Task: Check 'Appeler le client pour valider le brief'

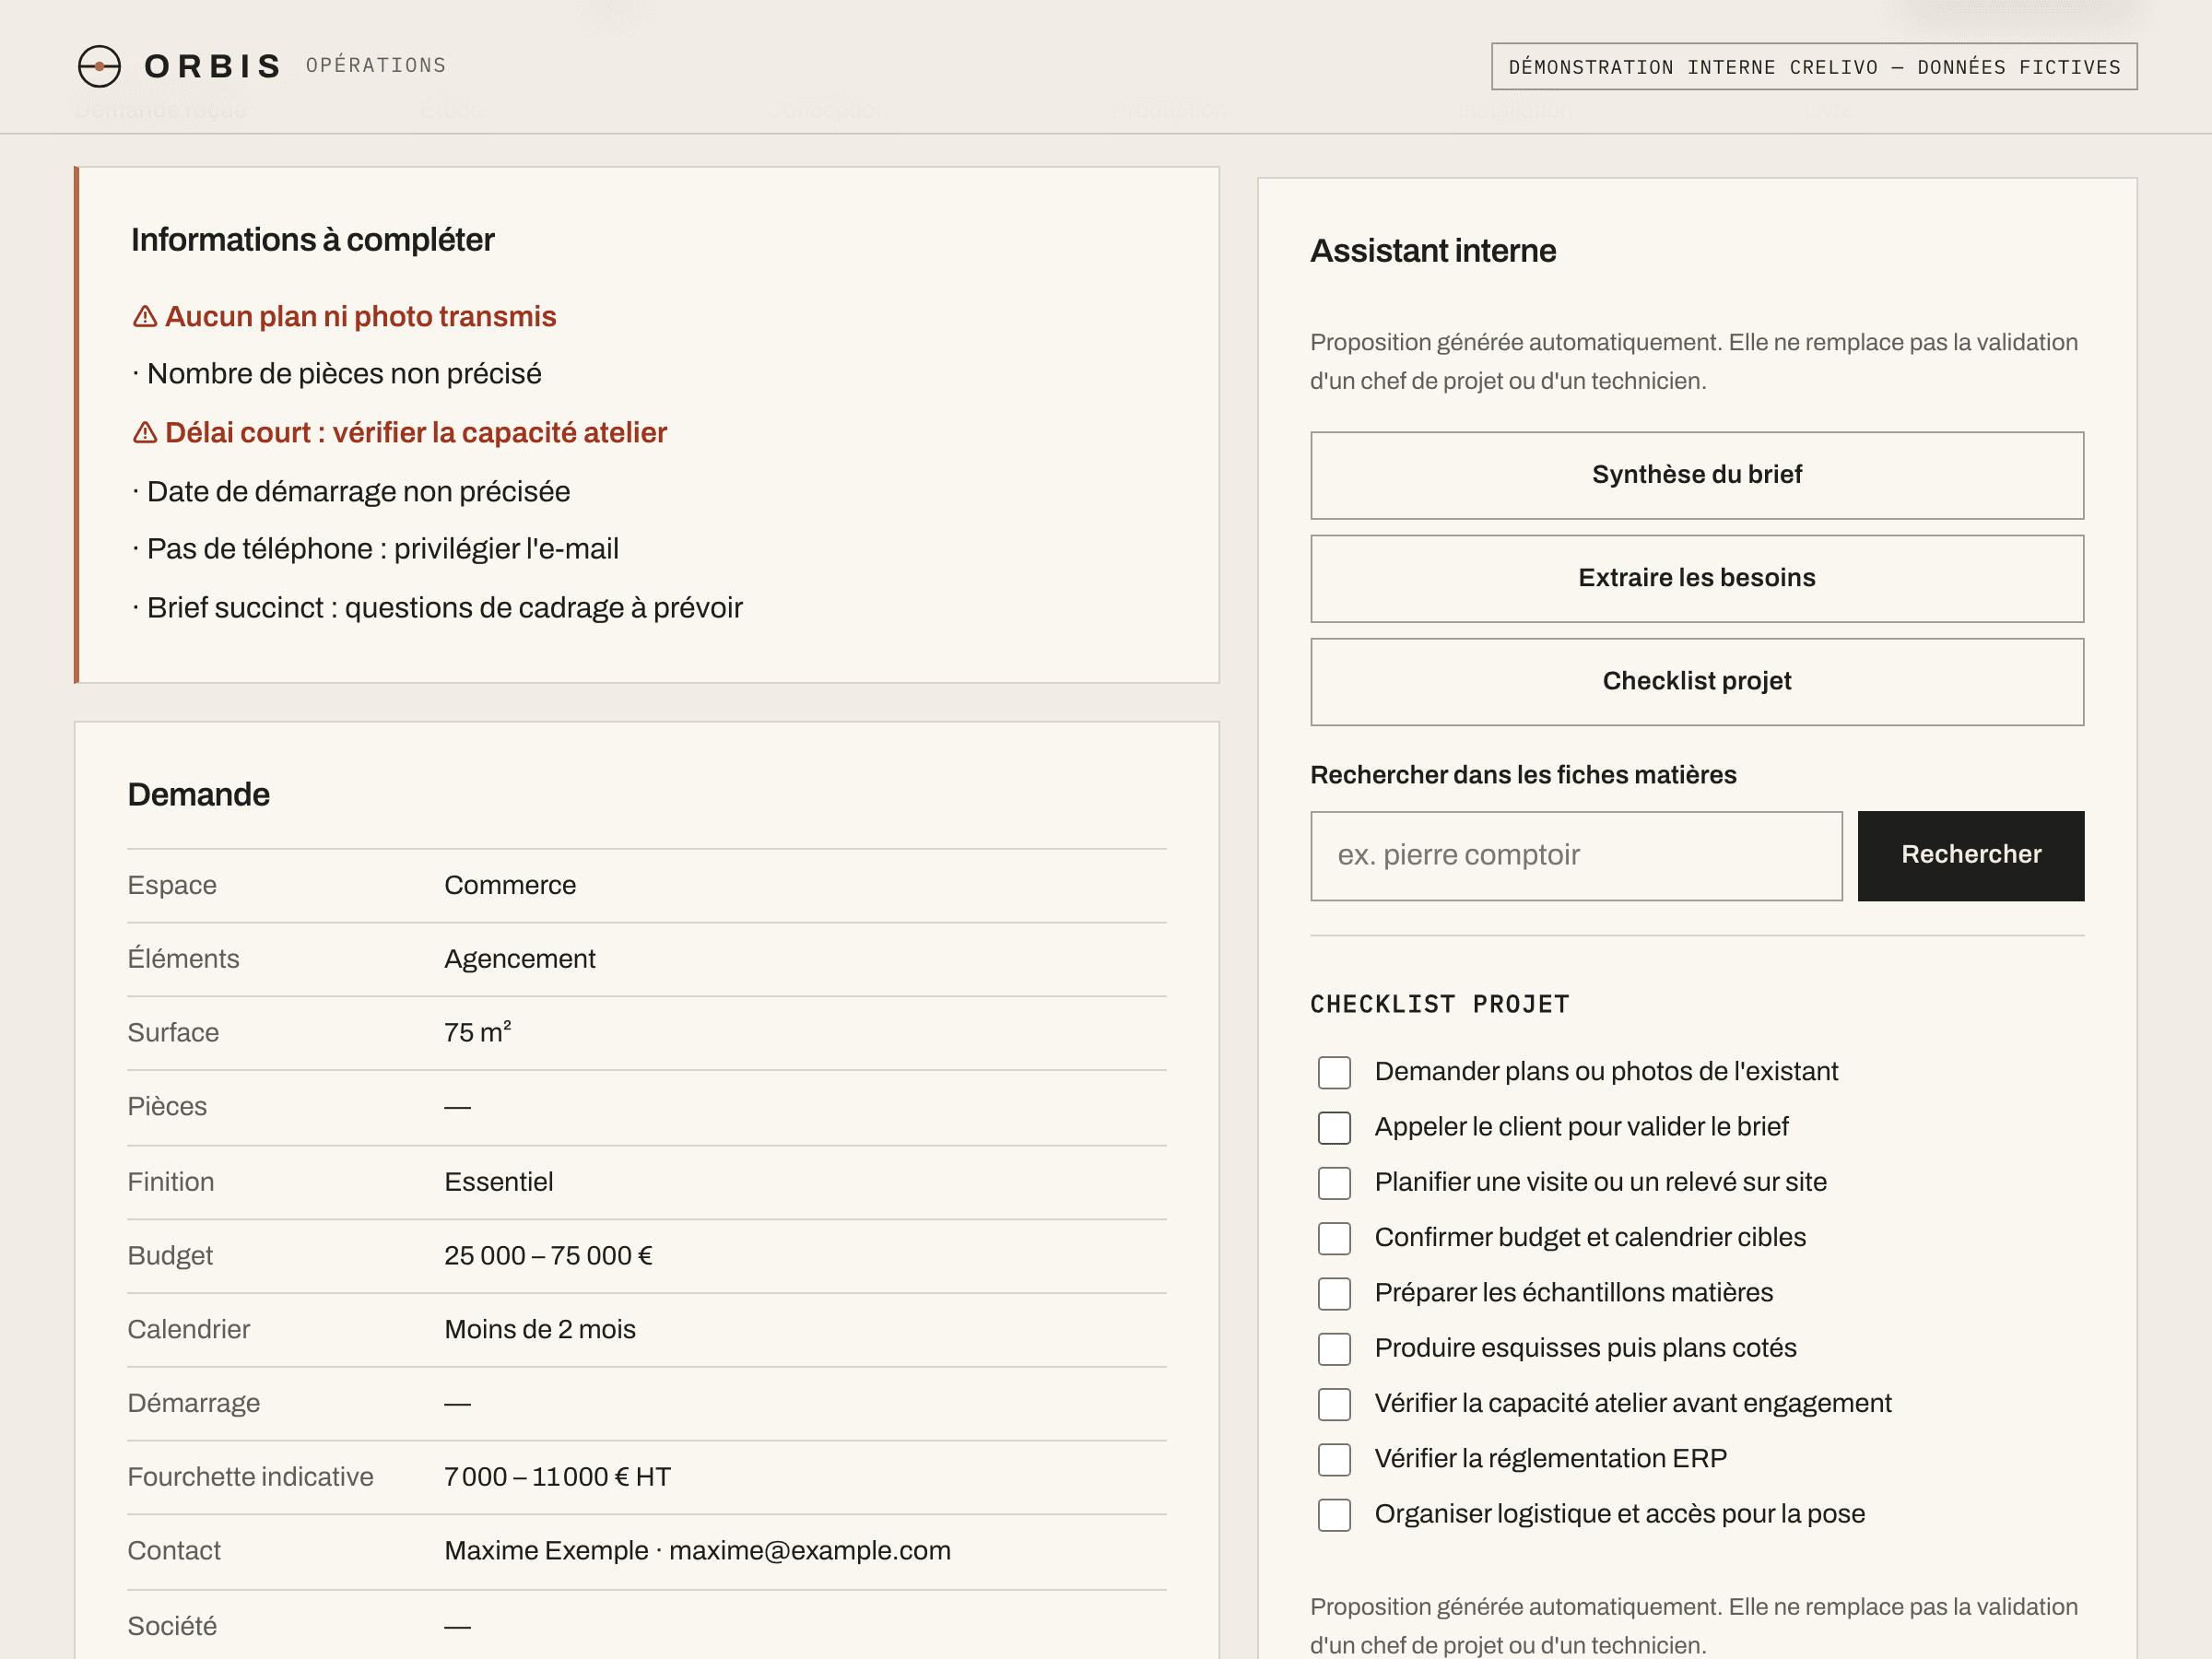Action: click(1334, 1127)
